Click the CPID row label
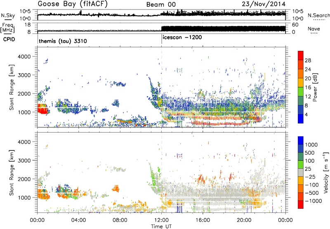Image resolution: width=330 pixels, height=229 pixels. click(x=9, y=39)
